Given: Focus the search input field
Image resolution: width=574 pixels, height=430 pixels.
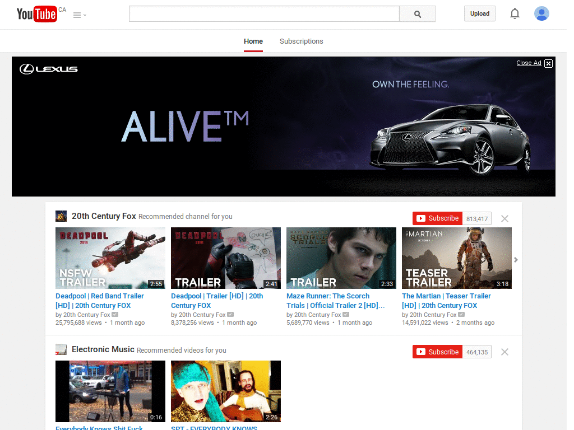Looking at the screenshot, I should [264, 14].
